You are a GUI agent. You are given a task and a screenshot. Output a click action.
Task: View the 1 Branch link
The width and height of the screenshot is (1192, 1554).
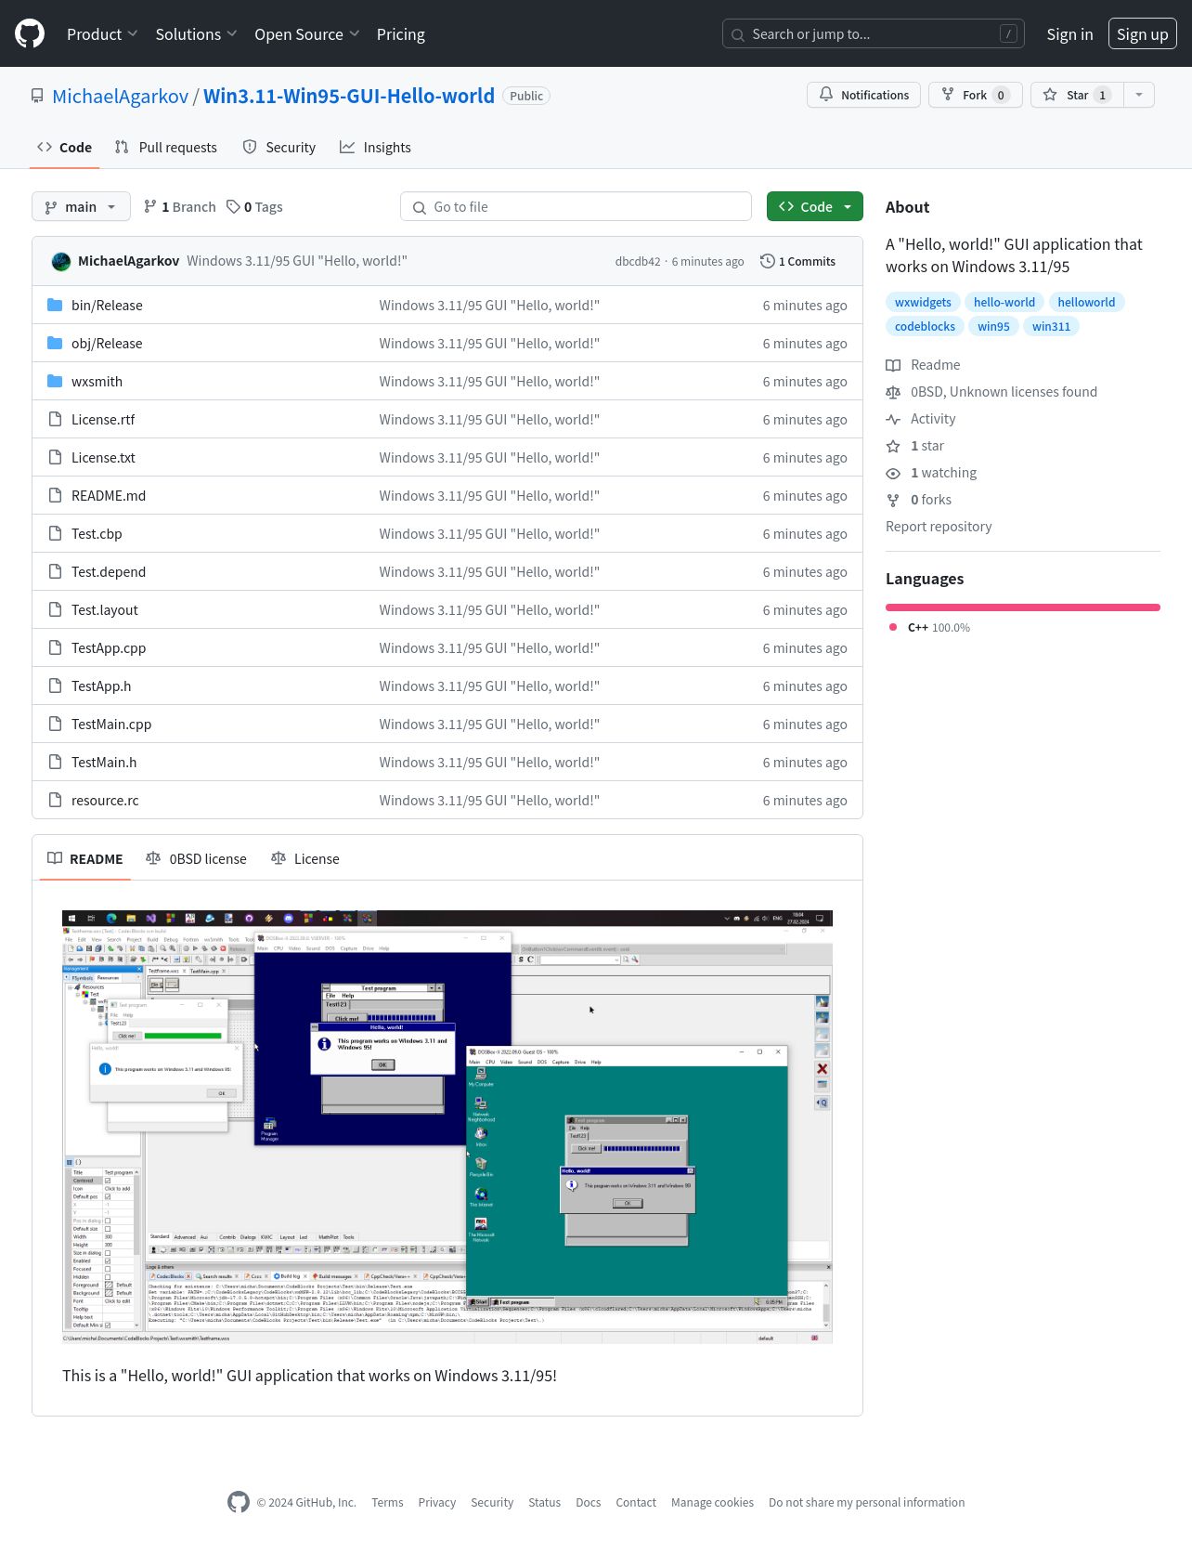pos(180,206)
